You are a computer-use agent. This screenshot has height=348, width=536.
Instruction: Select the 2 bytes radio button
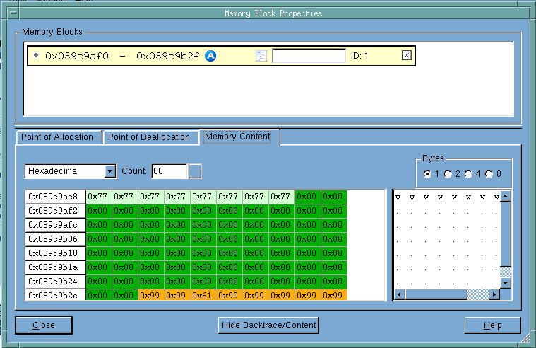click(447, 174)
